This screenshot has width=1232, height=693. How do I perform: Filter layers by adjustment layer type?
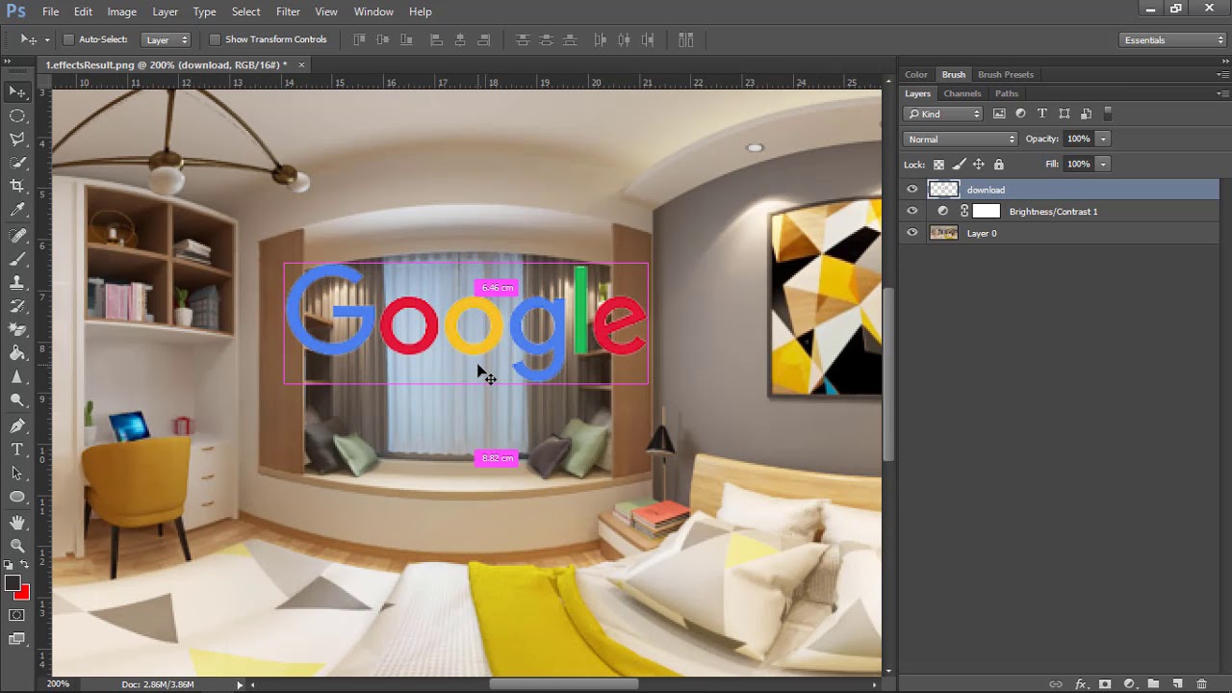pos(1021,114)
